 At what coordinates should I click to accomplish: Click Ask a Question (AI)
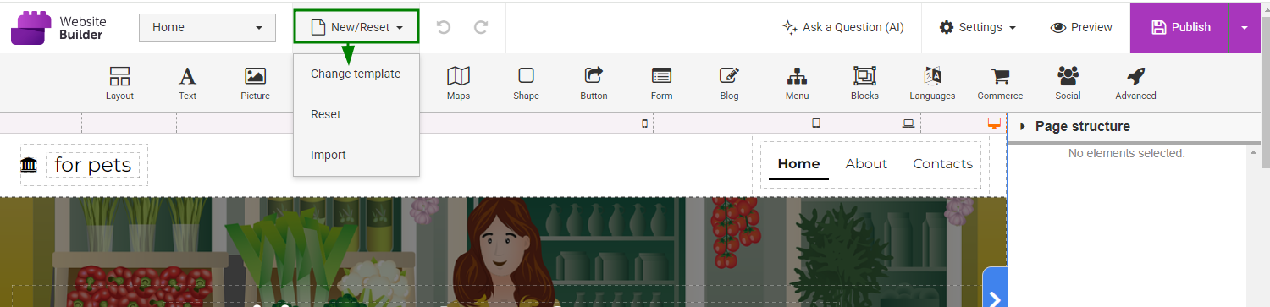tap(842, 27)
